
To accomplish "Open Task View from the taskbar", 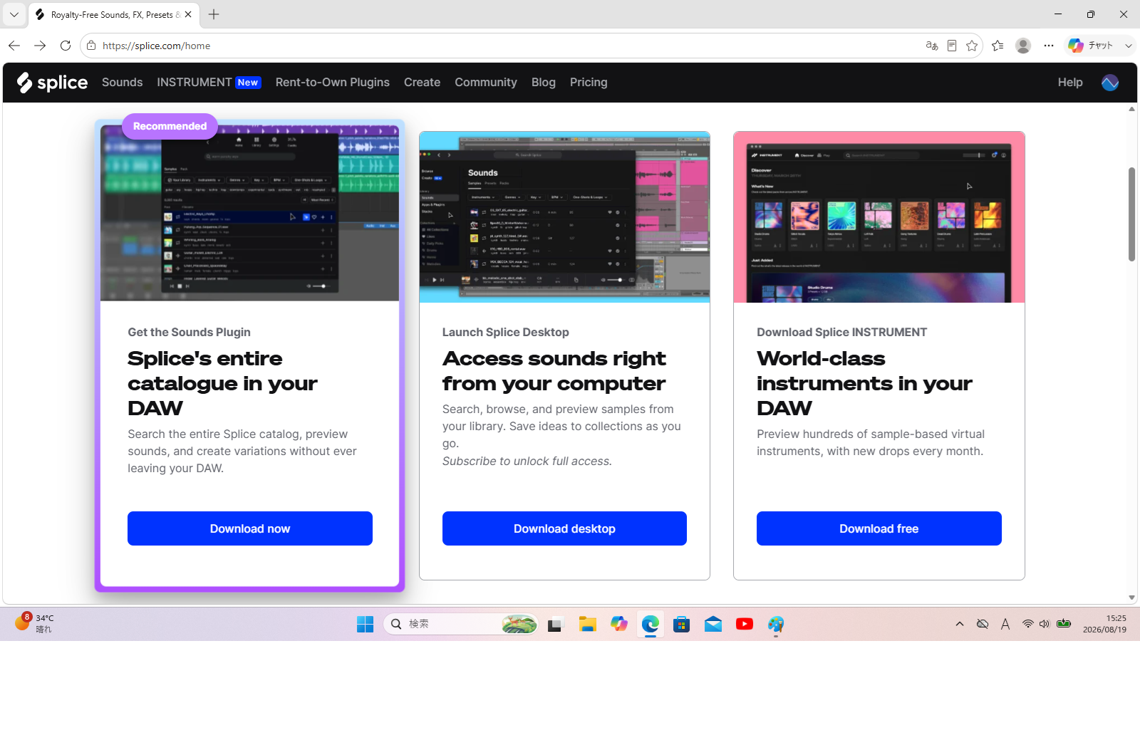I will (x=555, y=625).
